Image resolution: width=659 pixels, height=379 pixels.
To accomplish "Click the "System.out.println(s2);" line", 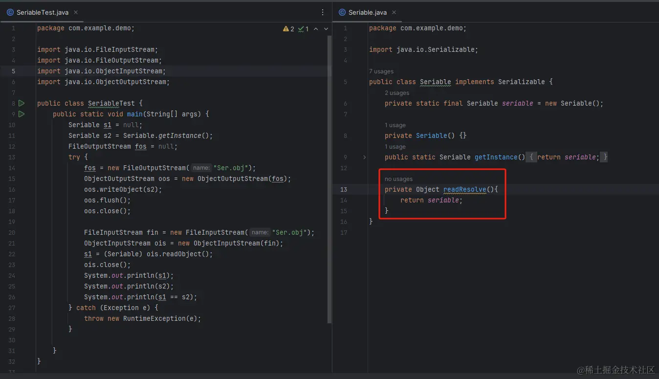I will pos(129,286).
